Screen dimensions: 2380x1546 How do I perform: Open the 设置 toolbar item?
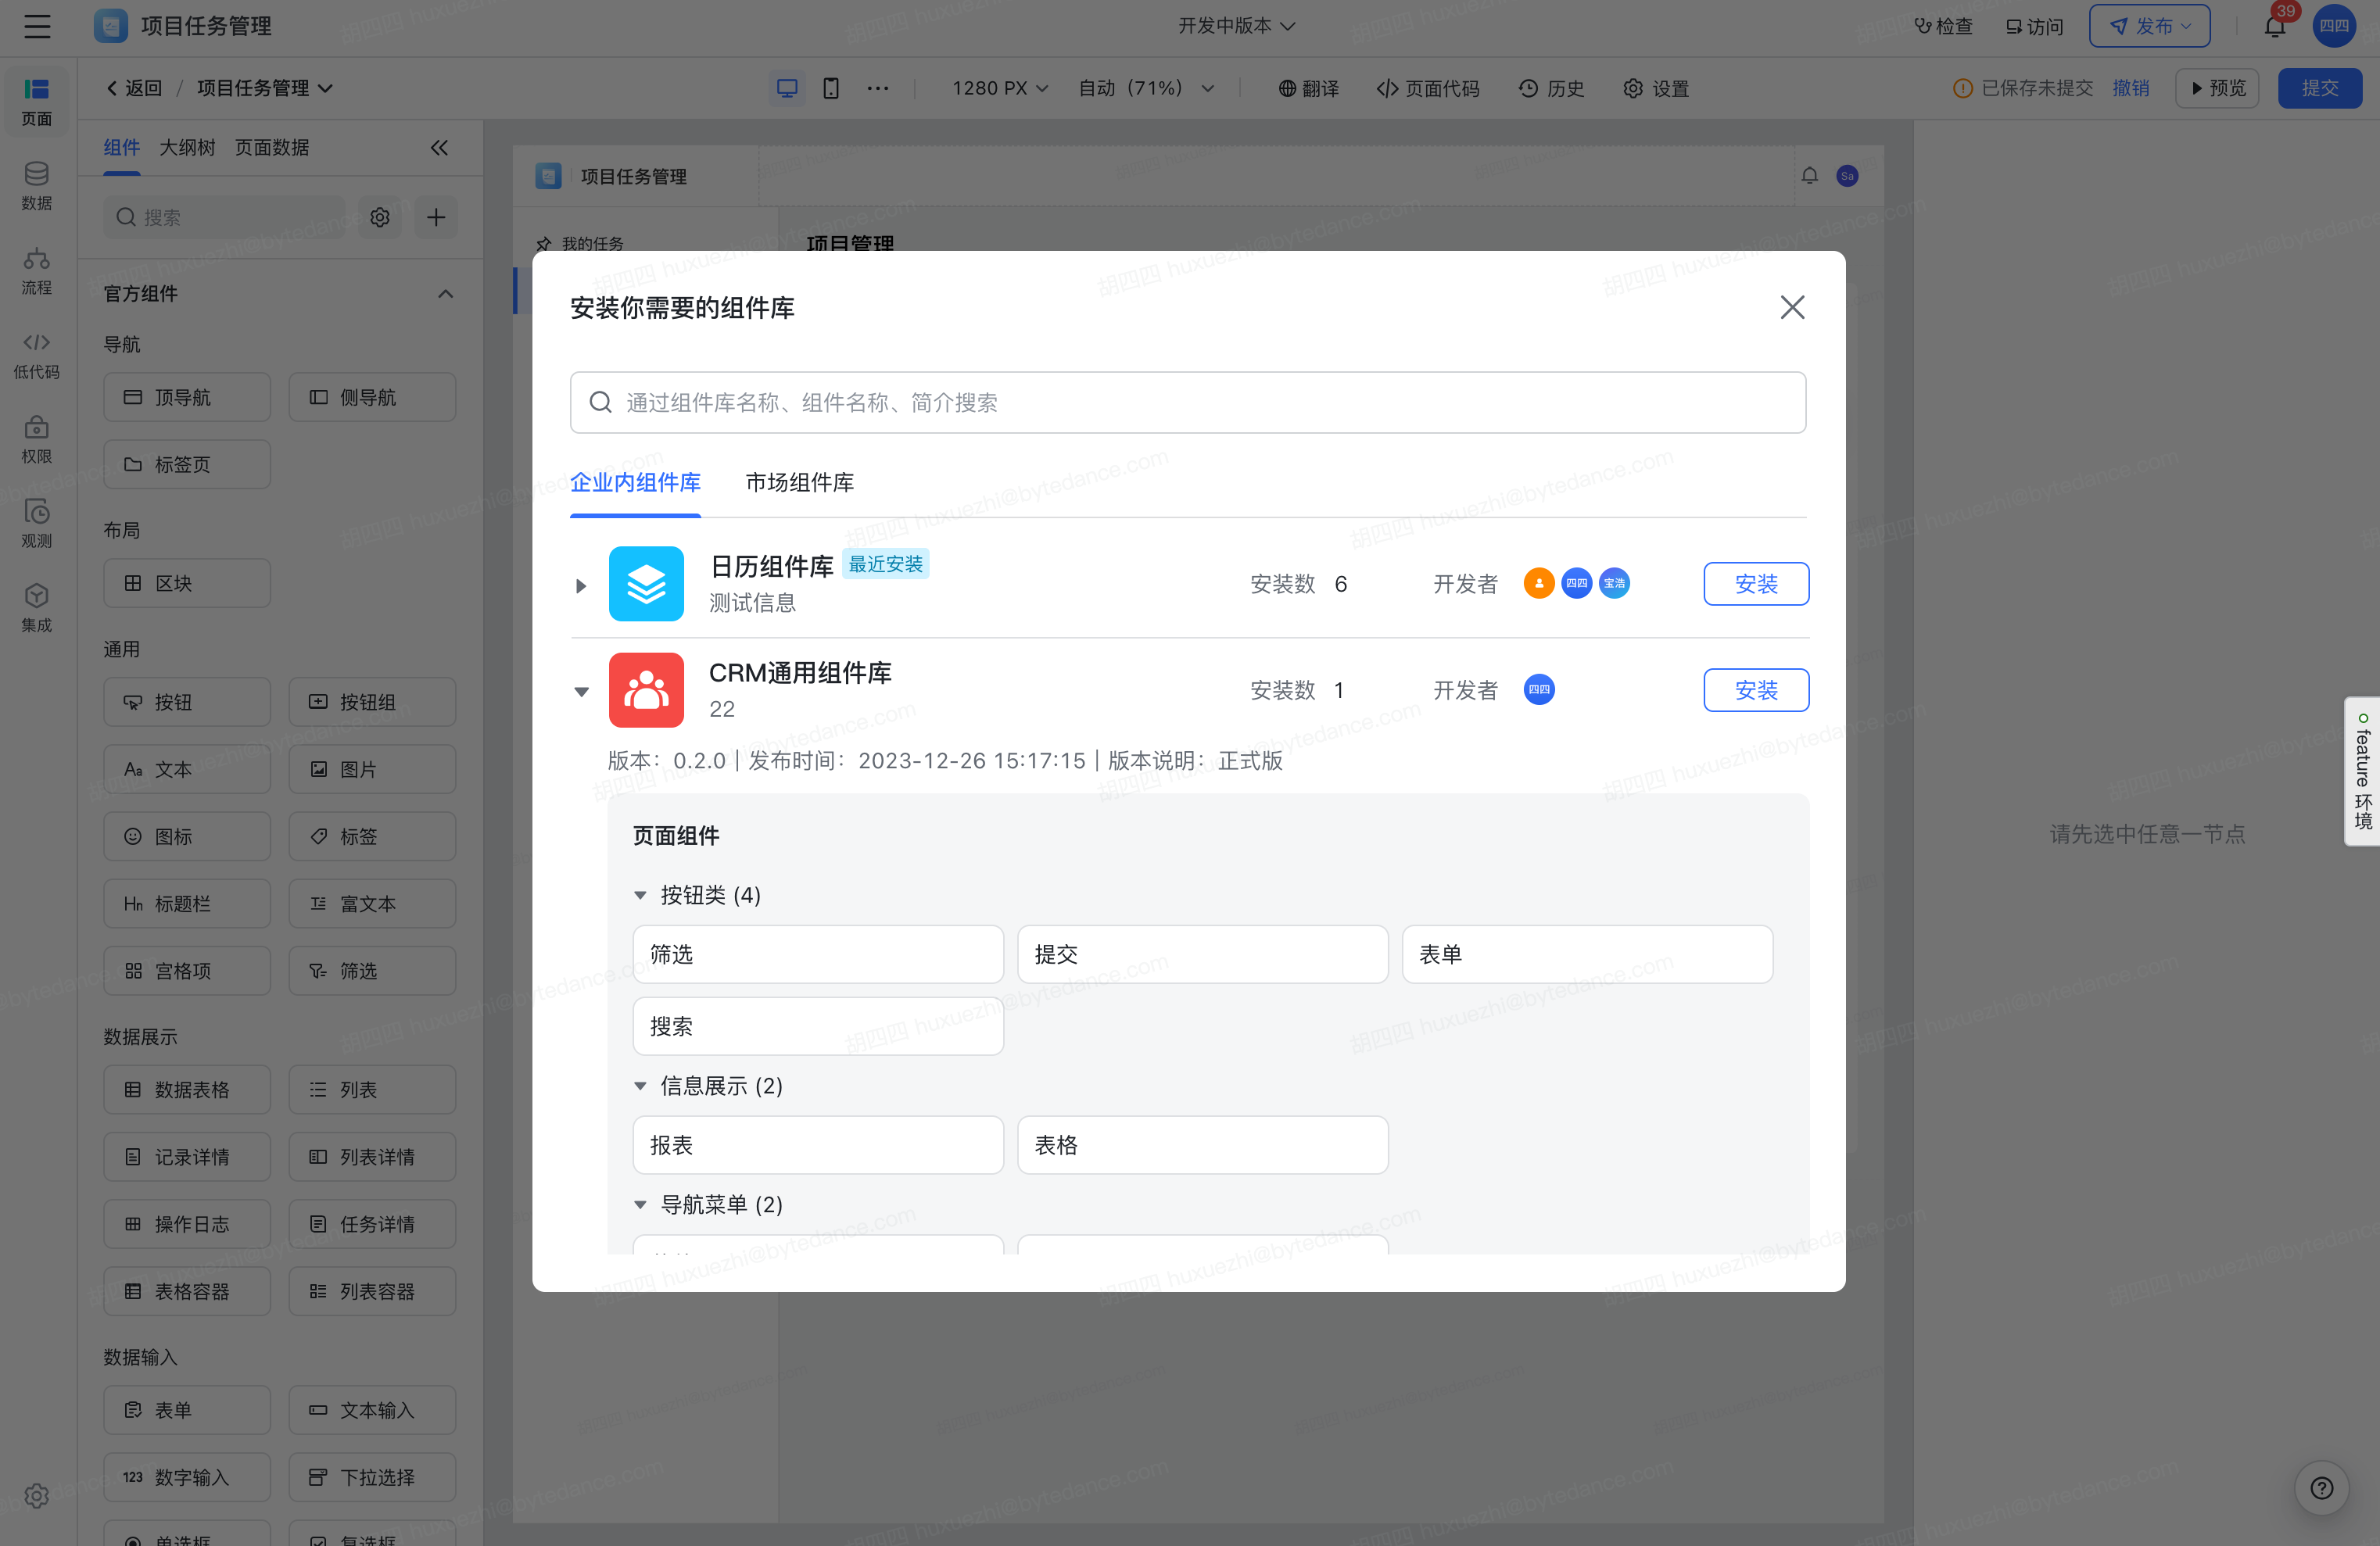1656,88
